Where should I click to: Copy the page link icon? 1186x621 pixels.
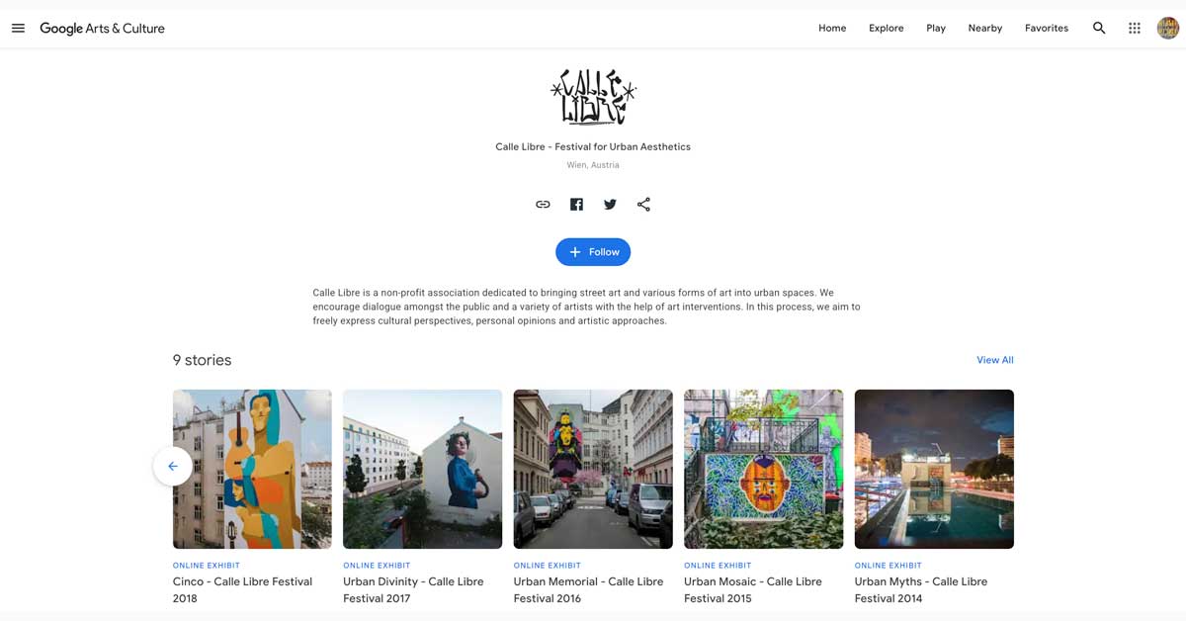[x=543, y=205]
